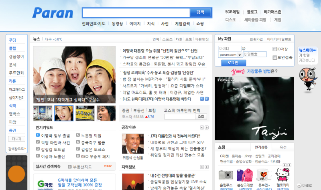321x190 pixels.
Task: Click next arrow in 공감 이슈 section
Action: (207, 127)
